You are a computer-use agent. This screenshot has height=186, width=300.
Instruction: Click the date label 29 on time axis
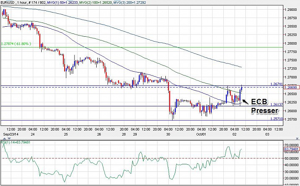(135, 134)
